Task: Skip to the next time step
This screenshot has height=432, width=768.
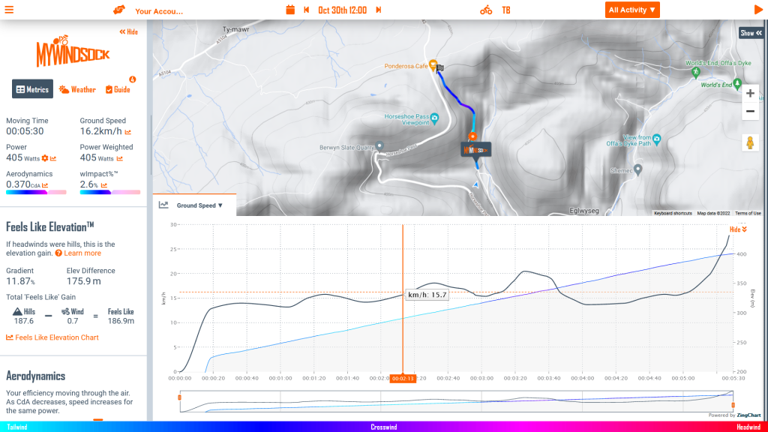Action: 378,10
